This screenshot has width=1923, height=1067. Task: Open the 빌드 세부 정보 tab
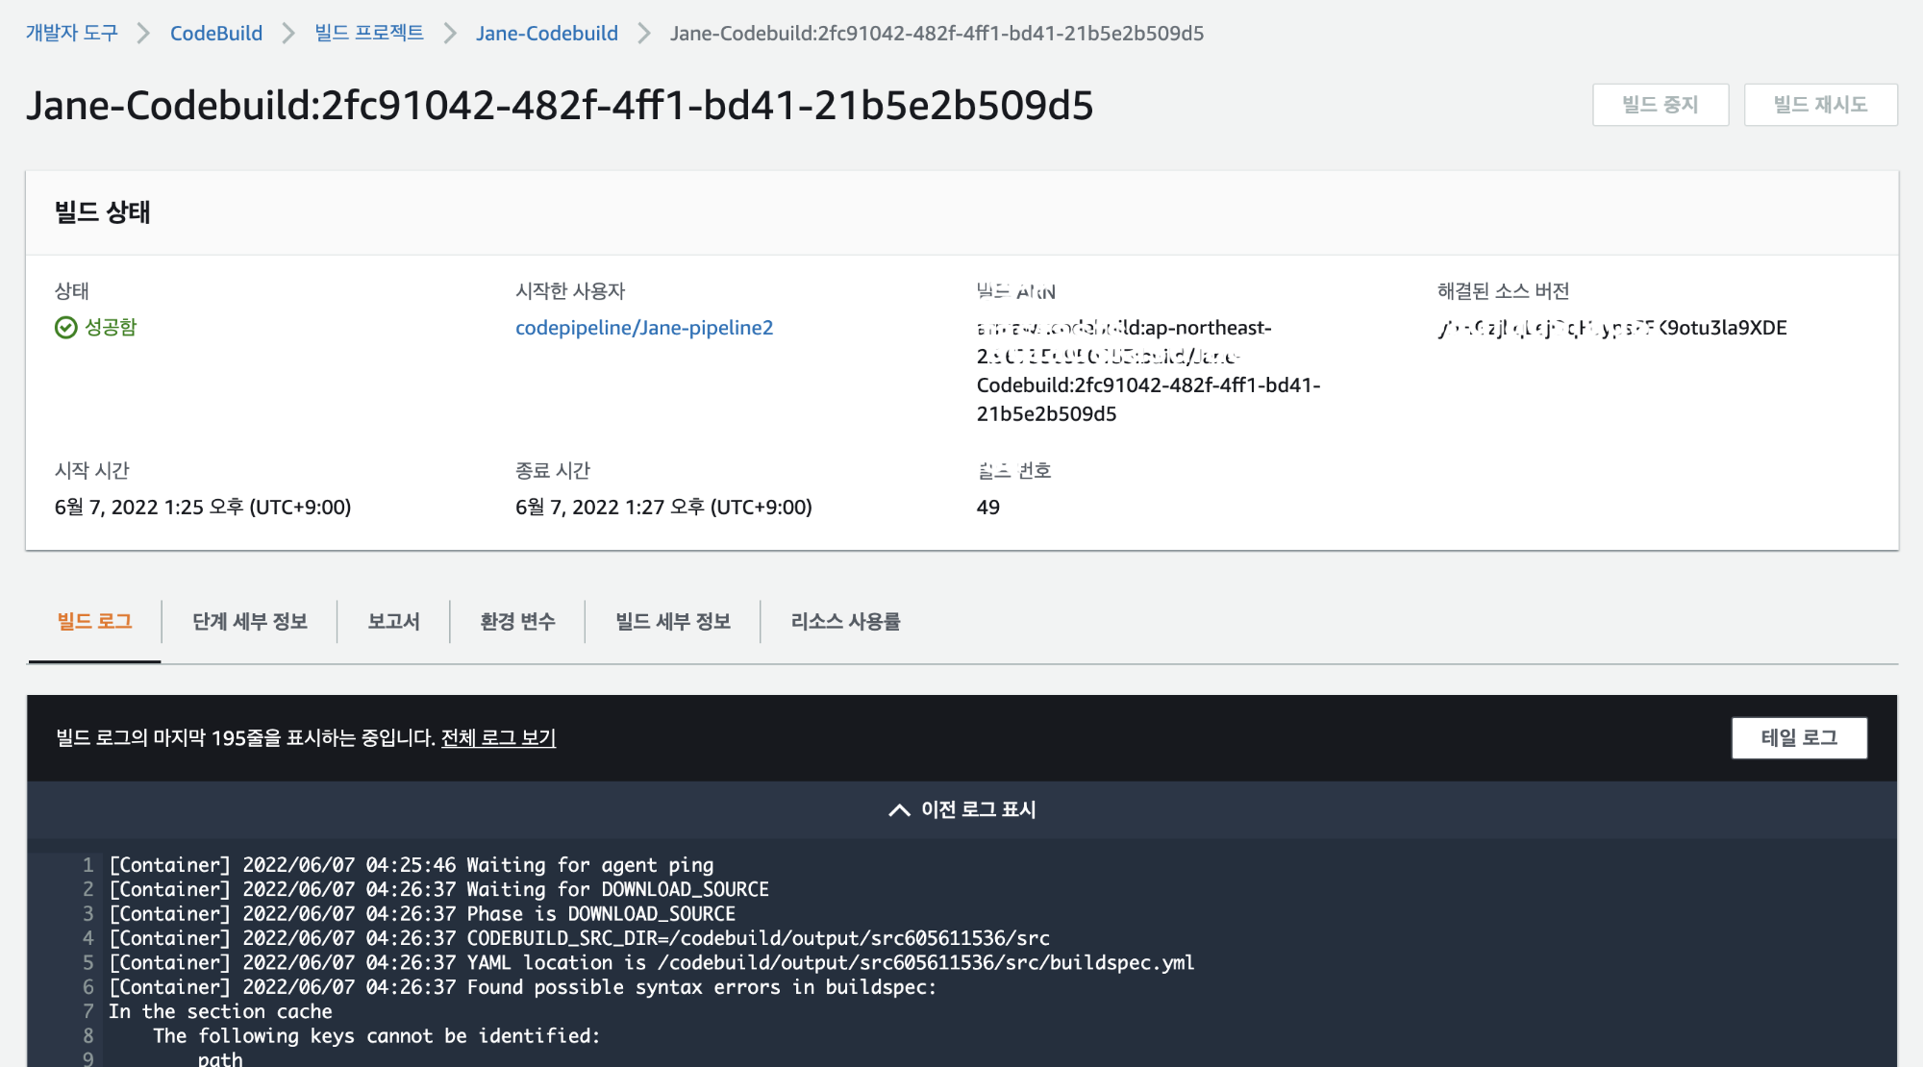pyautogui.click(x=672, y=621)
